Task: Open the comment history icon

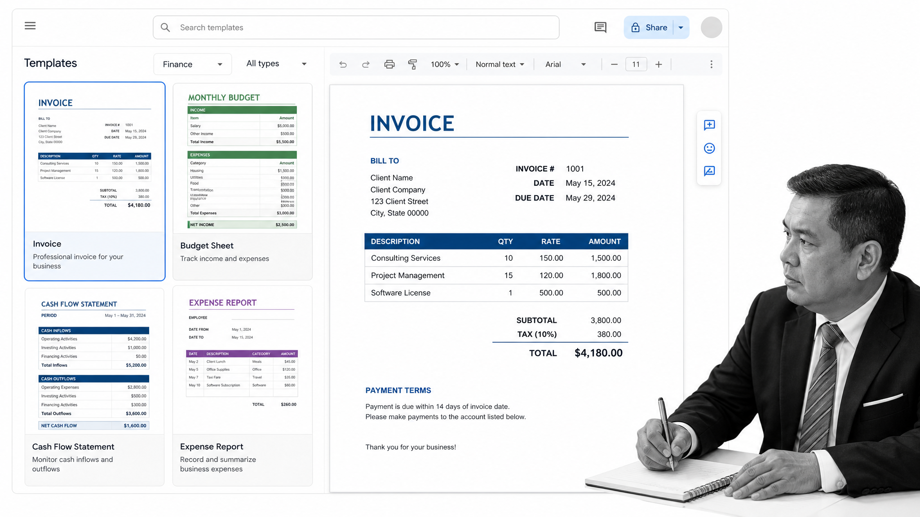Action: (600, 27)
